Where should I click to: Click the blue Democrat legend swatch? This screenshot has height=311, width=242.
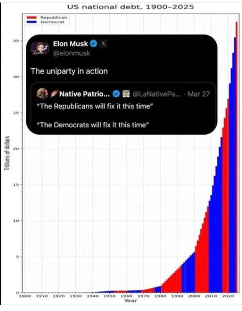click(32, 22)
